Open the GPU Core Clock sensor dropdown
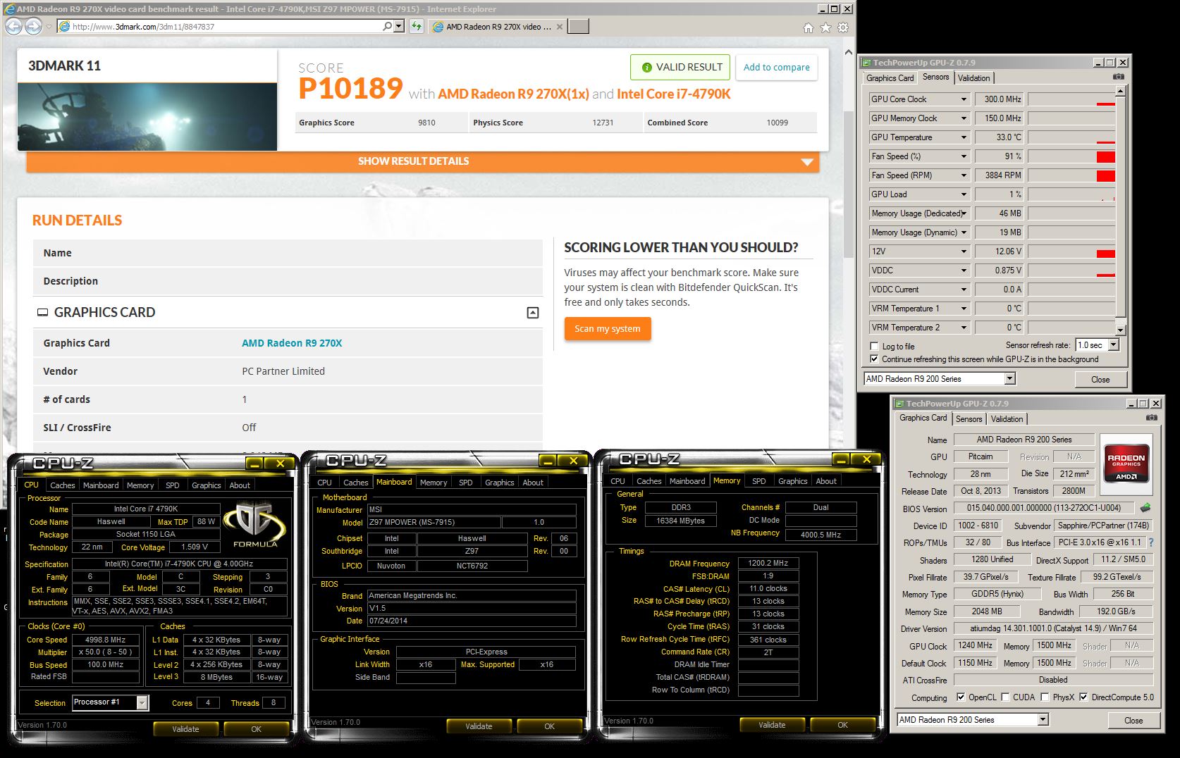Screen dimensions: 1180x758 coord(964,99)
